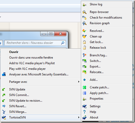Click the SVN Commit arrow icon
Viewport: 135px width, 123px height.
coord(4,95)
